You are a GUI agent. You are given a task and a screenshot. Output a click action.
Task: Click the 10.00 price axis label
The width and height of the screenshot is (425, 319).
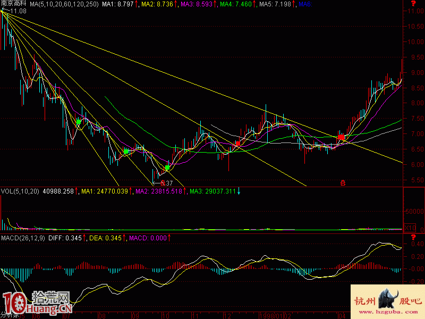(x=416, y=42)
